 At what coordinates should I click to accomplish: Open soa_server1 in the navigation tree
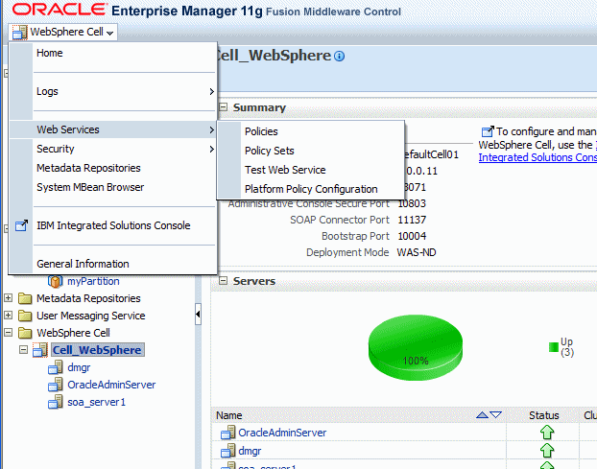click(x=96, y=402)
